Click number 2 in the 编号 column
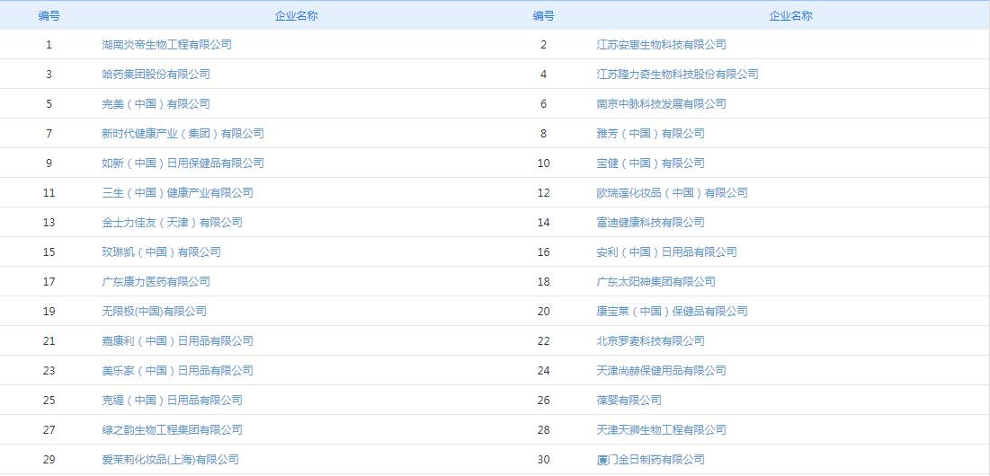 (x=544, y=45)
